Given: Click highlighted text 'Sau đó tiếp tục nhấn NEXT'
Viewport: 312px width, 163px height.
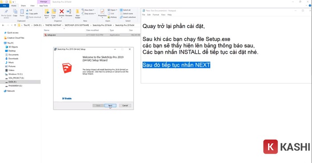Looking at the screenshot, I should click(x=177, y=65).
